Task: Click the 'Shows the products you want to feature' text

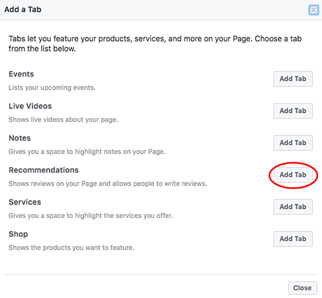Action: (x=71, y=248)
